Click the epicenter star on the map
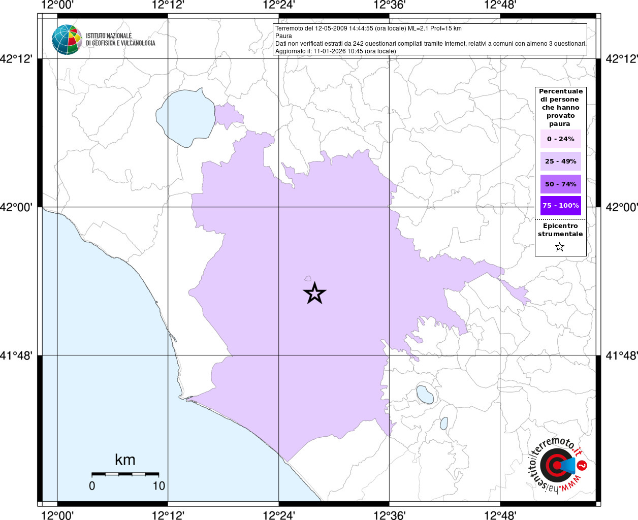 pos(314,293)
